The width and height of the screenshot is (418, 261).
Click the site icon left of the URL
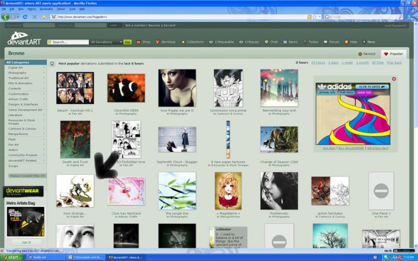point(54,17)
